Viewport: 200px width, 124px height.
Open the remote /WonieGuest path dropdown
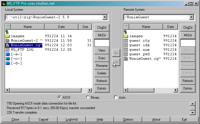click(192, 17)
